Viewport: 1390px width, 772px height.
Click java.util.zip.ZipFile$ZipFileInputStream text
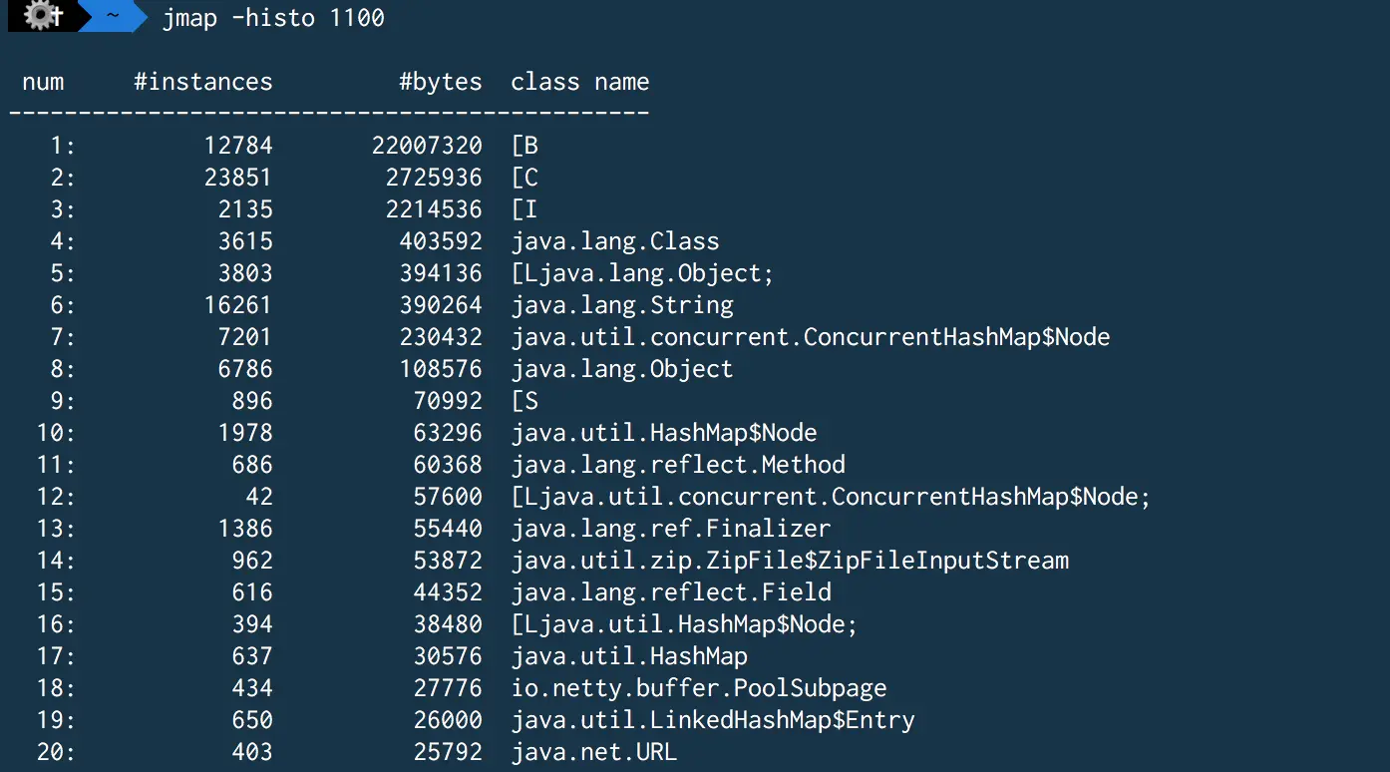coord(790,561)
